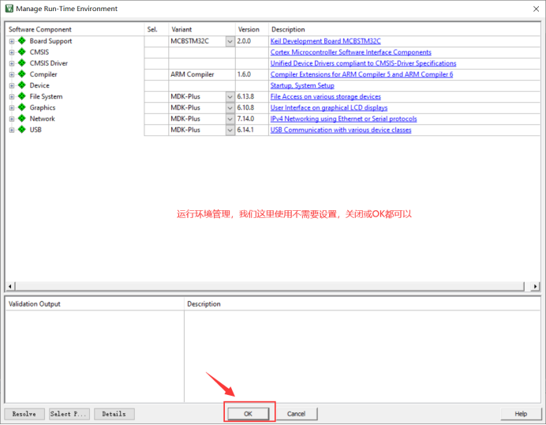546x425 pixels.
Task: Select the CMSIS Driver tree item label
Action: tap(49, 63)
